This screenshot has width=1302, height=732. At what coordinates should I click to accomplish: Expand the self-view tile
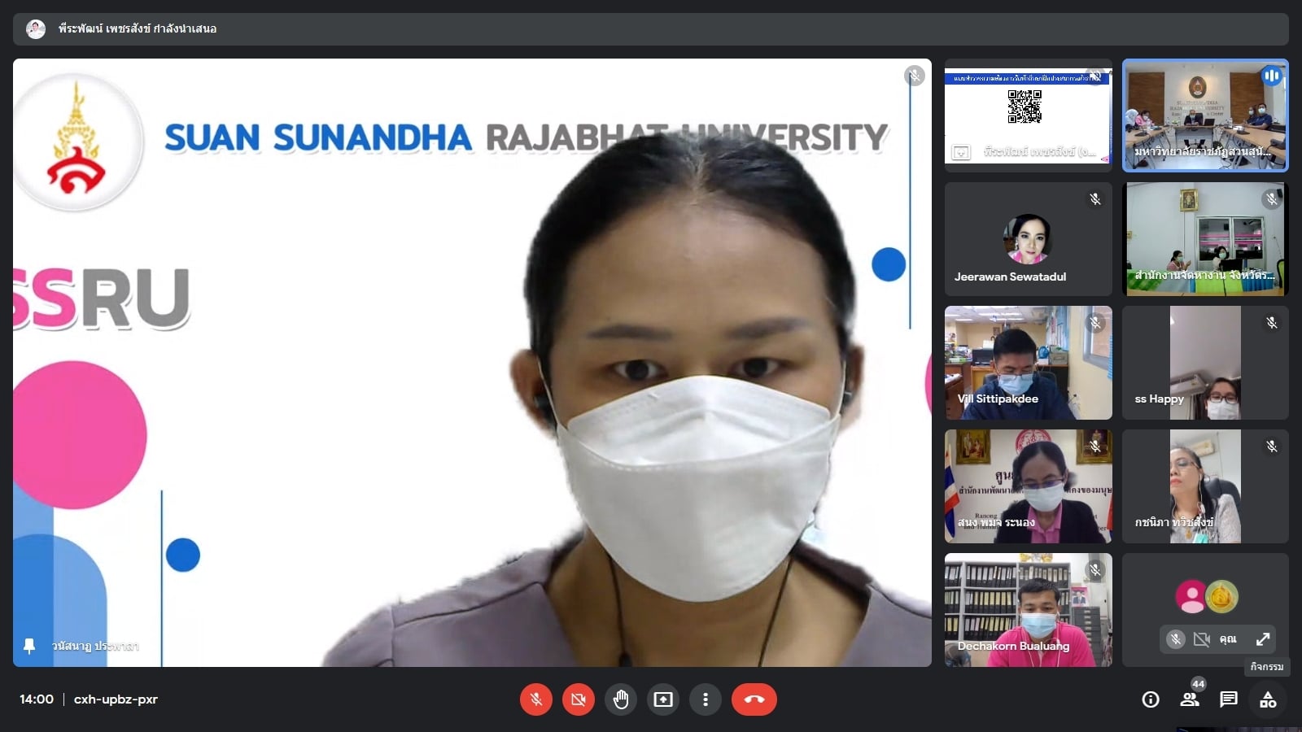point(1262,639)
